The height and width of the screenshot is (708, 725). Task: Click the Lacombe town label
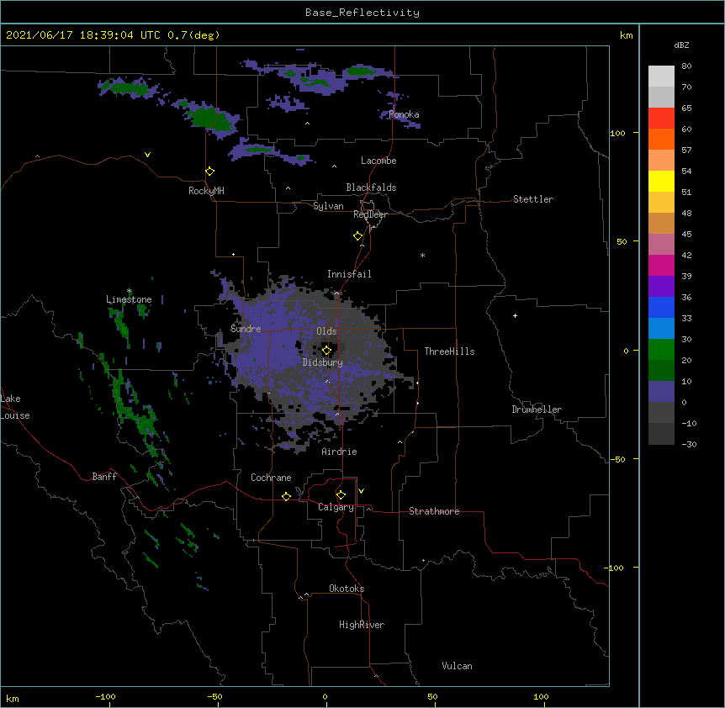[x=378, y=161]
